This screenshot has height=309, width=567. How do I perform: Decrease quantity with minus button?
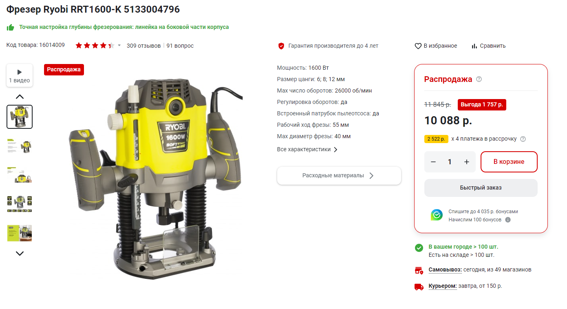433,162
